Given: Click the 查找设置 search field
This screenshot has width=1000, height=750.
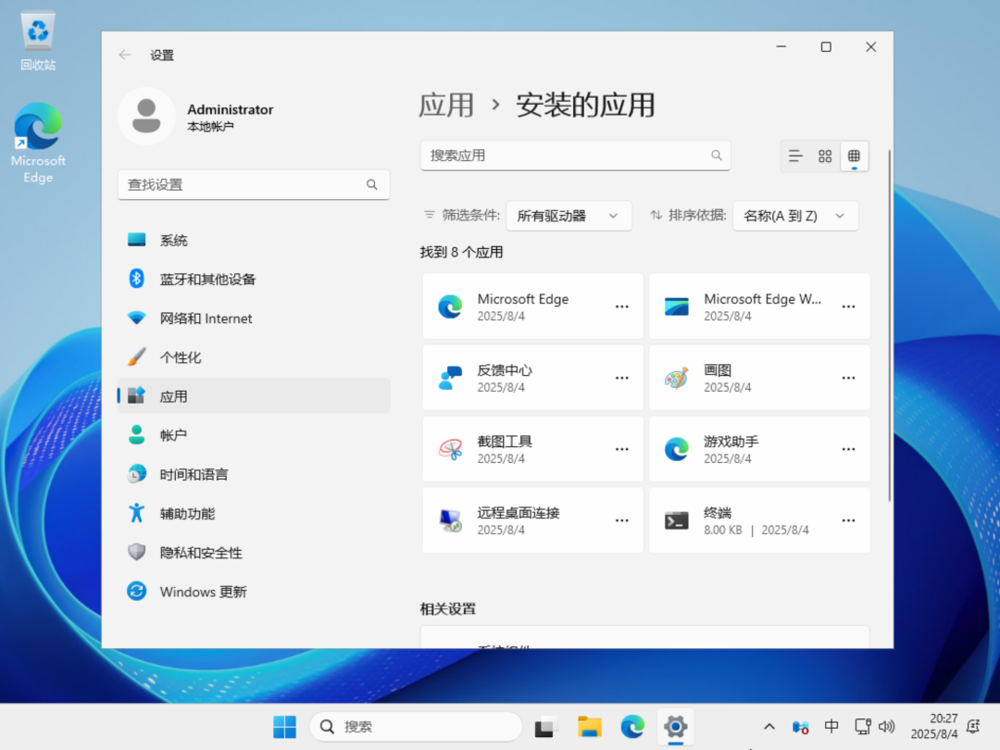Looking at the screenshot, I should 254,184.
